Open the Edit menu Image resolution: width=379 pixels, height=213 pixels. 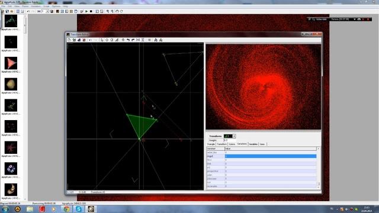coord(9,7)
